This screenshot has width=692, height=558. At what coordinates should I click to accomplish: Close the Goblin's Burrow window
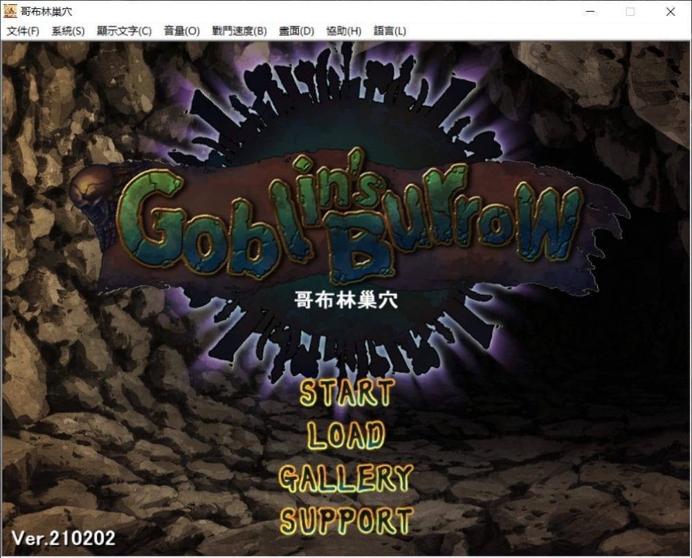tap(669, 11)
